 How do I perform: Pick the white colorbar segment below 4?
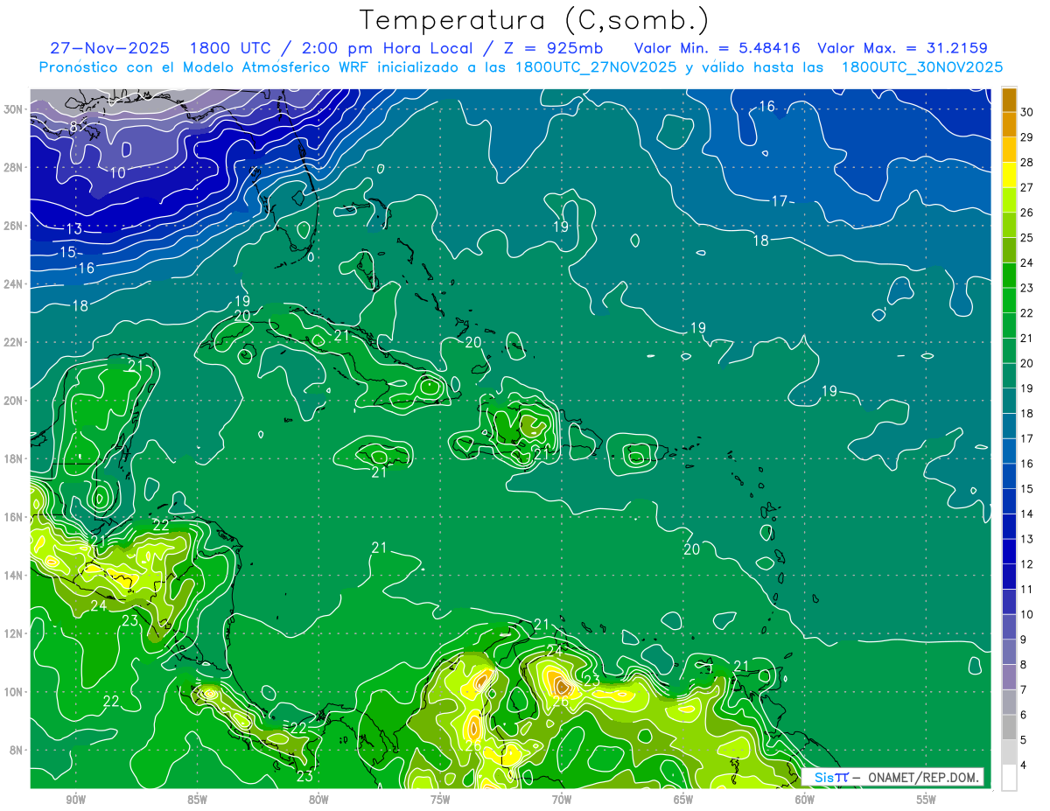[1009, 777]
